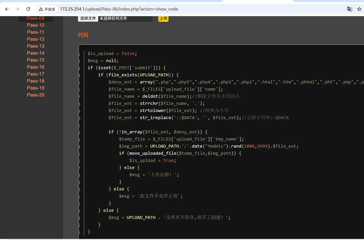The image size is (364, 240).
Task: View the not secure site warning
Action: point(47,9)
